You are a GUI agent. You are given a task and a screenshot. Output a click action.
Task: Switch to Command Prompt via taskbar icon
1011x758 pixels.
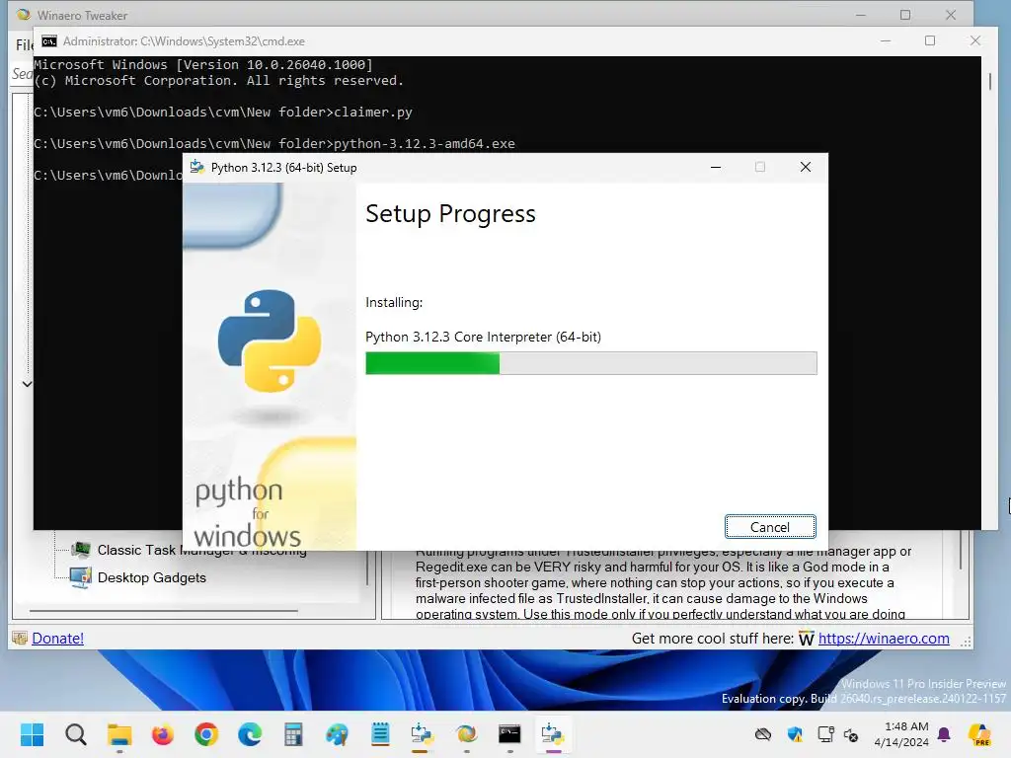[x=509, y=734]
